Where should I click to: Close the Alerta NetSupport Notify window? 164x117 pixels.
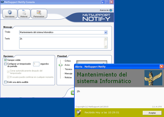162,67
